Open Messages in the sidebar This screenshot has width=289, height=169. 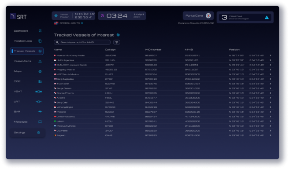[x=27, y=121]
